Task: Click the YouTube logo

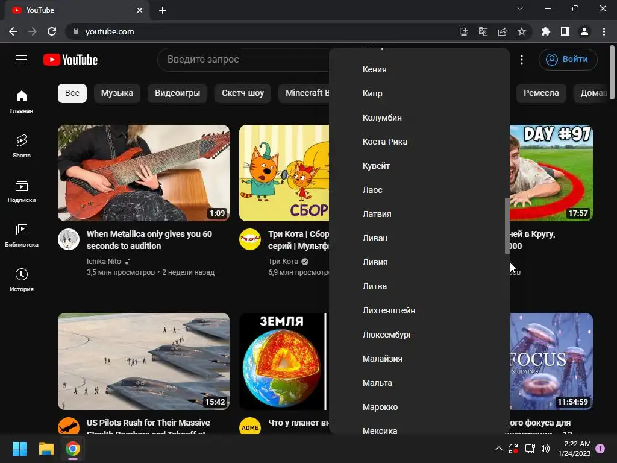Action: 70,60
